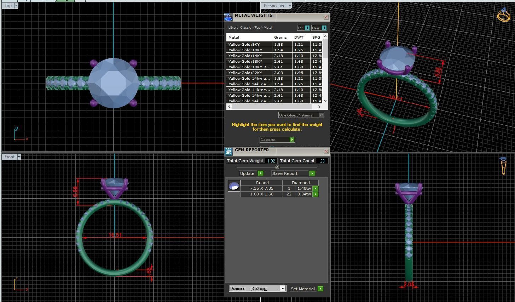This screenshot has height=302, width=515.
Task: Sort by the Grams column header
Action: point(282,37)
